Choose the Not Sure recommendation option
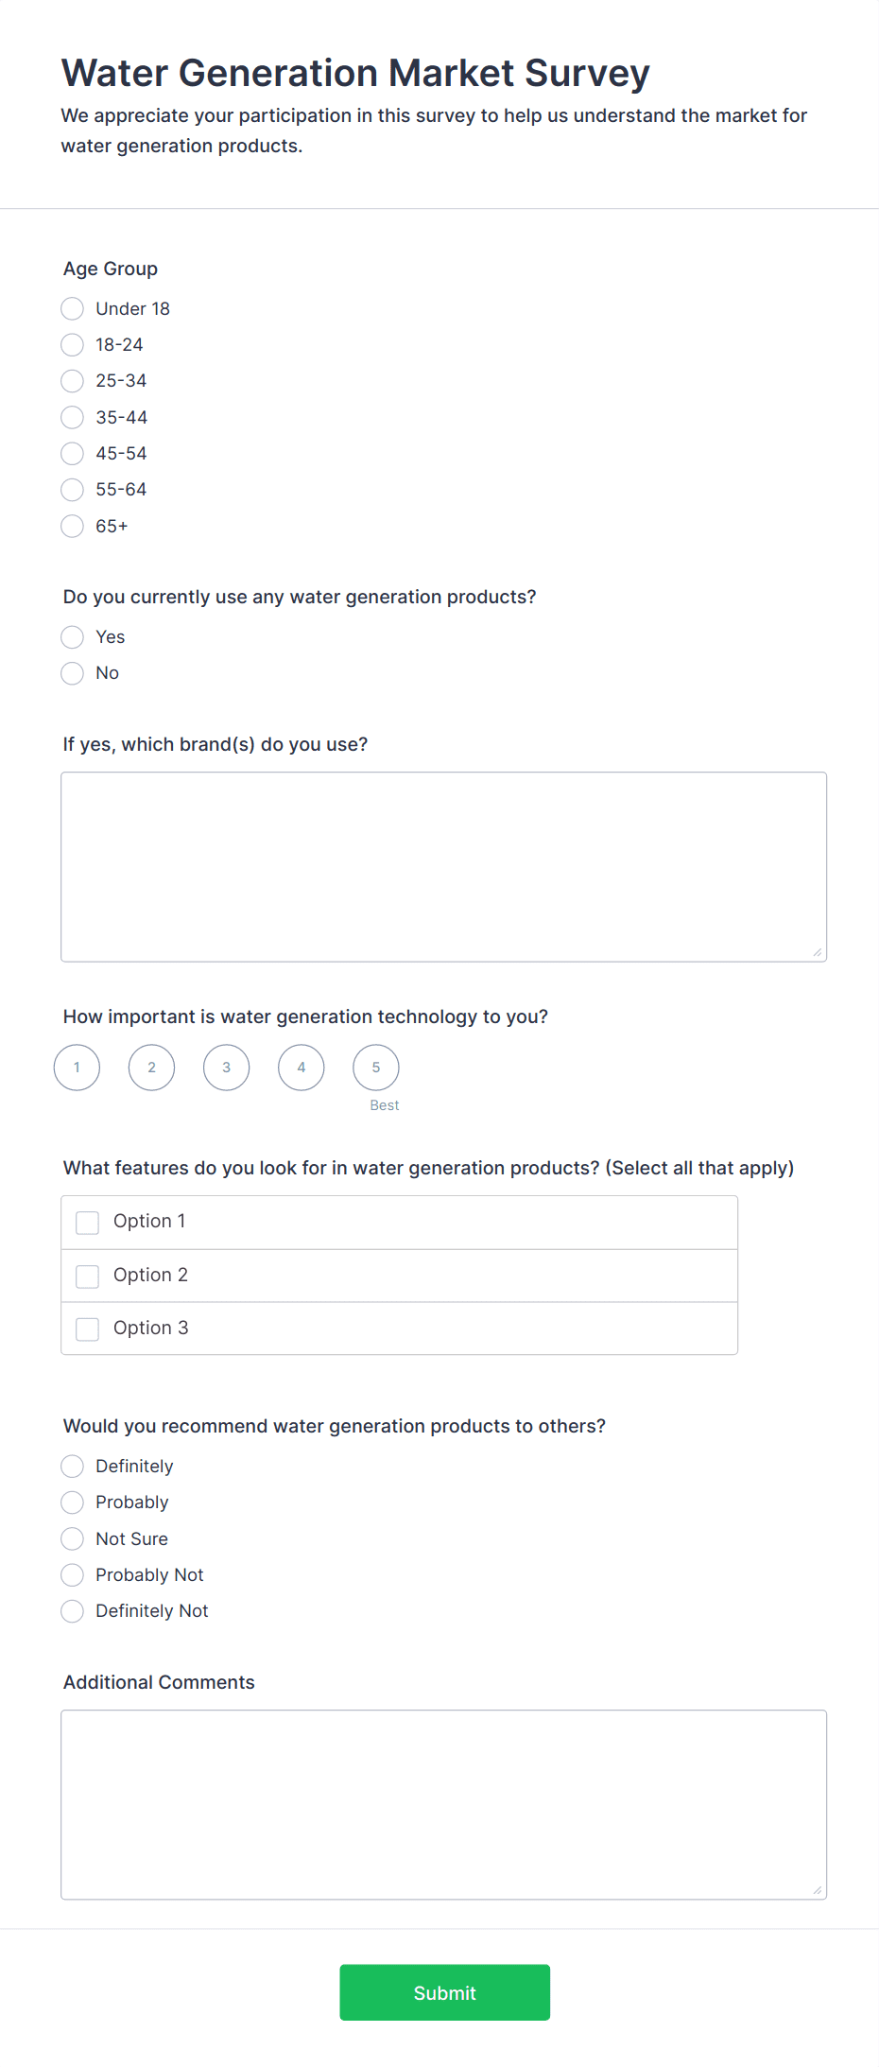The width and height of the screenshot is (879, 2067). pyautogui.click(x=73, y=1539)
